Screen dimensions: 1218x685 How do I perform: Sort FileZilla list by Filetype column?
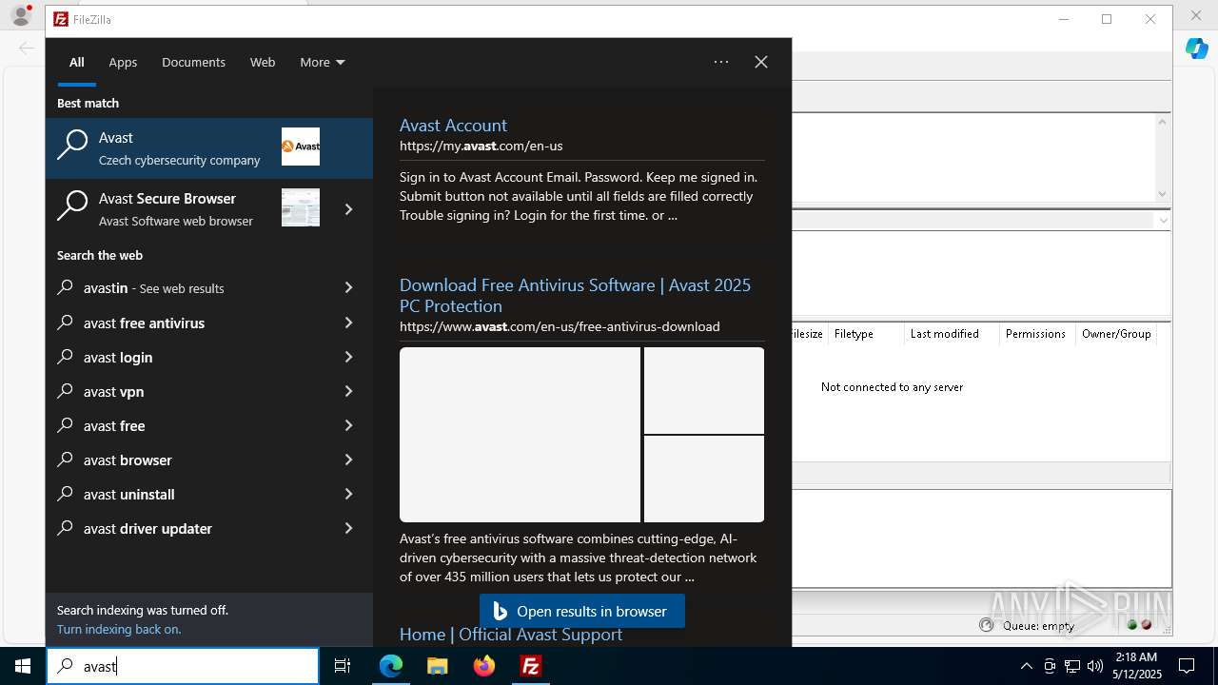click(864, 334)
